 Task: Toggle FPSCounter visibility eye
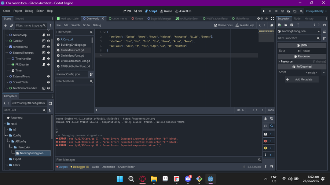point(48,64)
